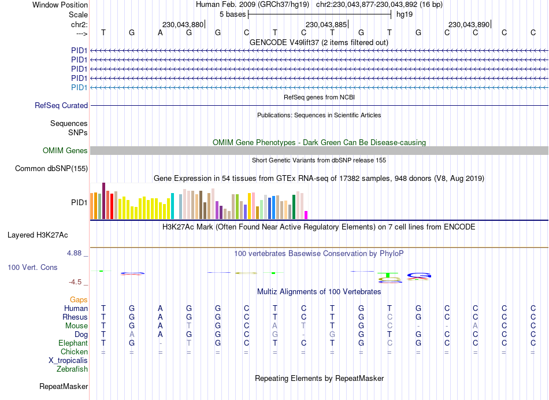Click the hg19 label beside the scale bar

coord(405,14)
